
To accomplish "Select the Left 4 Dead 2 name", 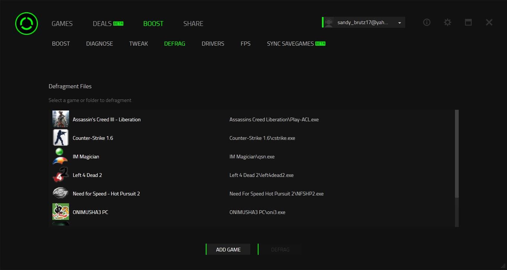I will tap(87, 175).
